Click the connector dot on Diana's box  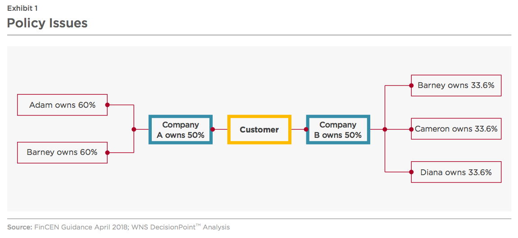[x=411, y=172]
